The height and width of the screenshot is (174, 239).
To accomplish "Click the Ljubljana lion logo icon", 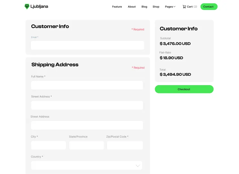I will [27, 6].
